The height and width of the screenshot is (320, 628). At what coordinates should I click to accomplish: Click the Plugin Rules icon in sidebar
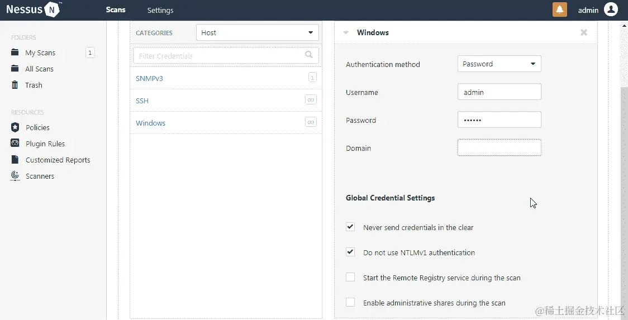pyautogui.click(x=15, y=144)
